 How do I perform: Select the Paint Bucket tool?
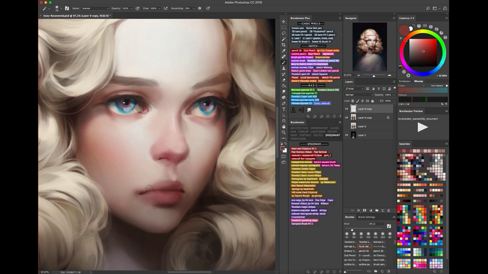pyautogui.click(x=284, y=86)
